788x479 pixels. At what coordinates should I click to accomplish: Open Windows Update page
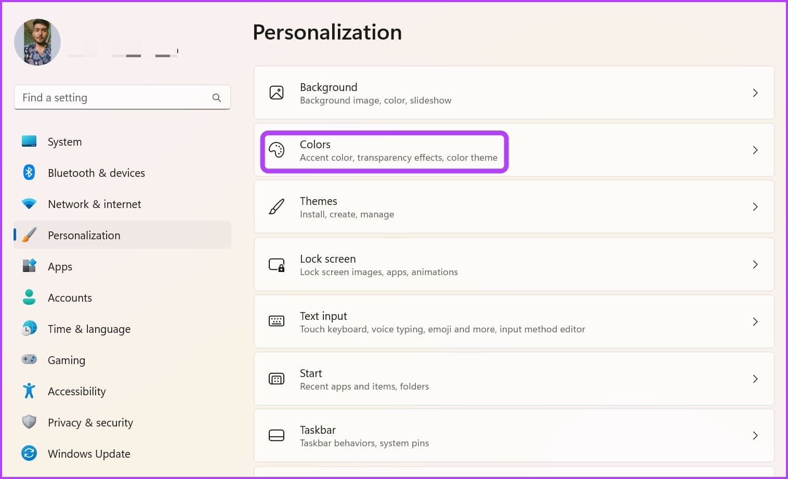click(122, 454)
